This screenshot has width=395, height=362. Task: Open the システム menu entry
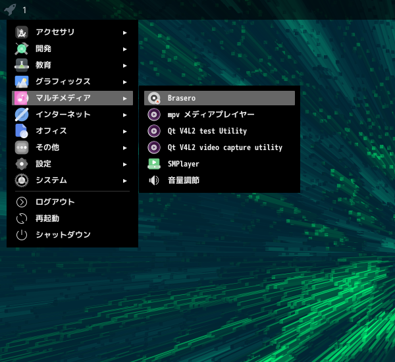tap(72, 180)
